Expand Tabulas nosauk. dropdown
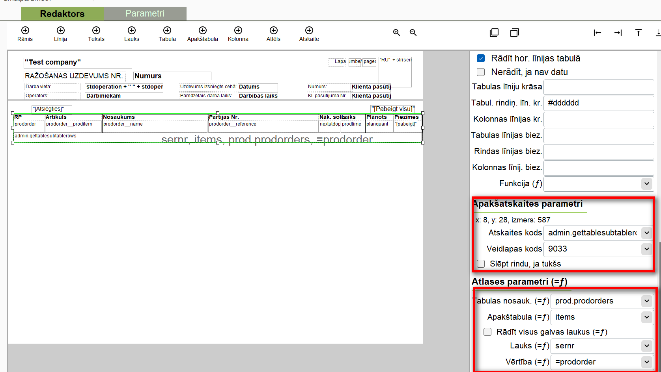 tap(646, 301)
